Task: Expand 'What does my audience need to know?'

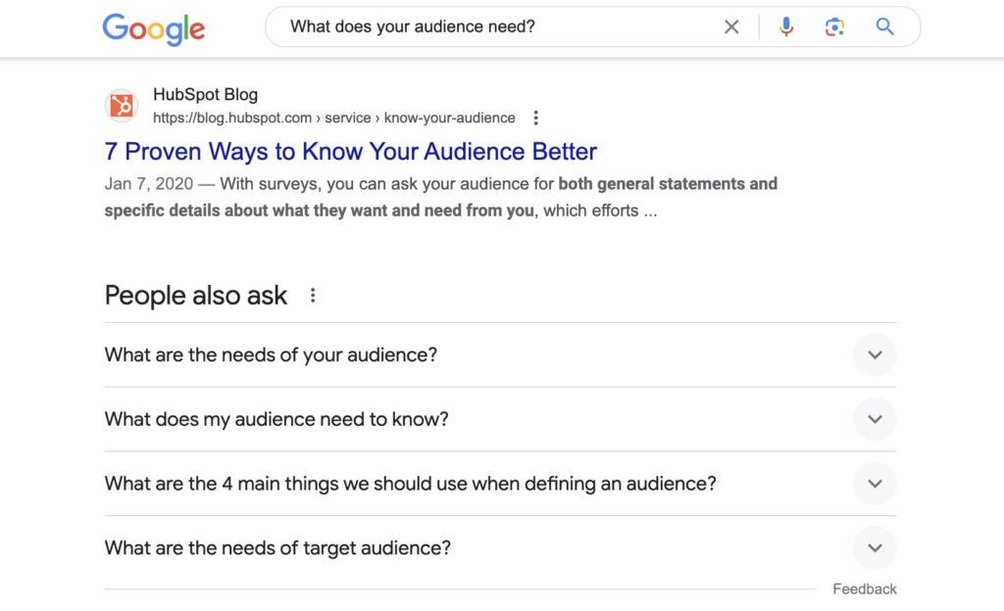Action: click(500, 419)
